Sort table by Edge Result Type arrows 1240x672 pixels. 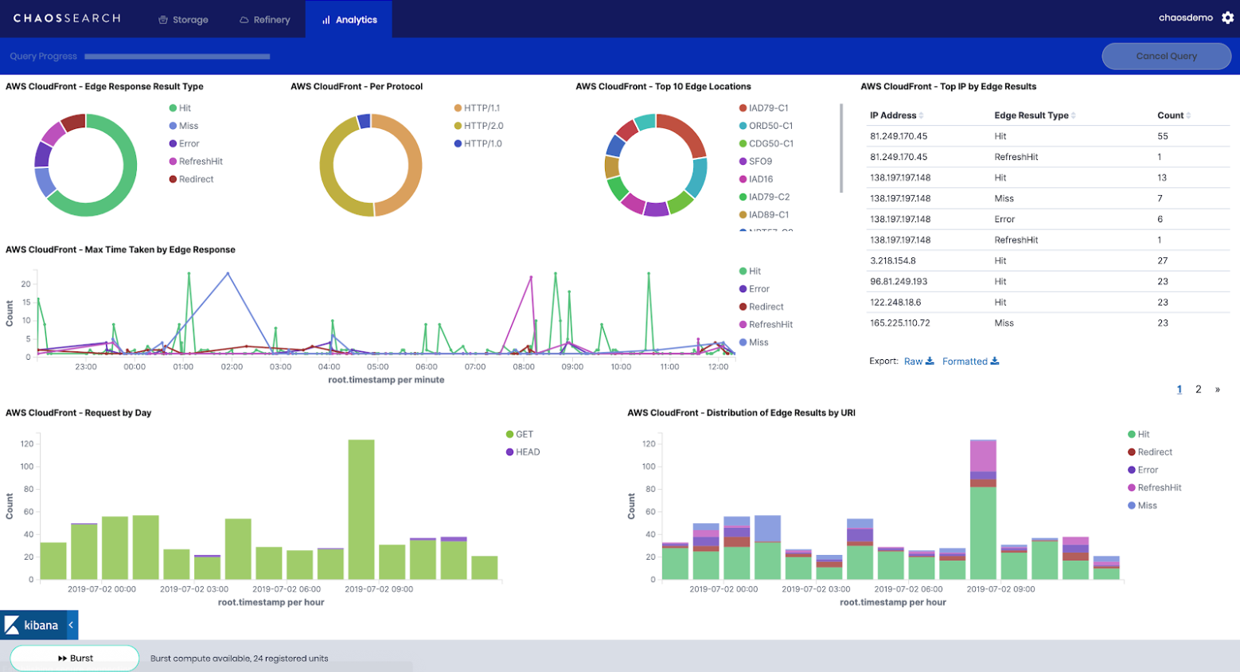1074,115
